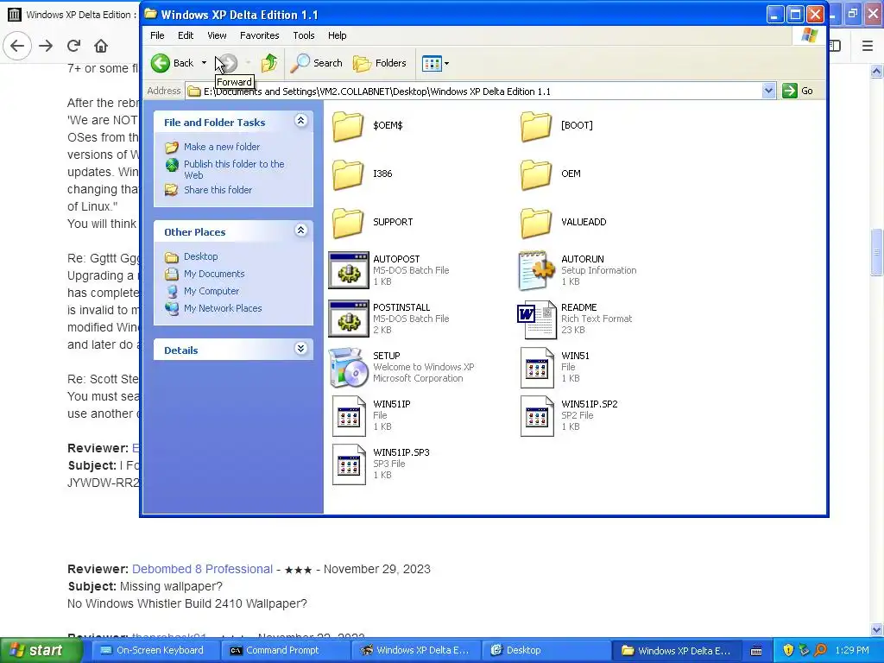Select the WIN51IP.SP3 file icon

[349, 464]
